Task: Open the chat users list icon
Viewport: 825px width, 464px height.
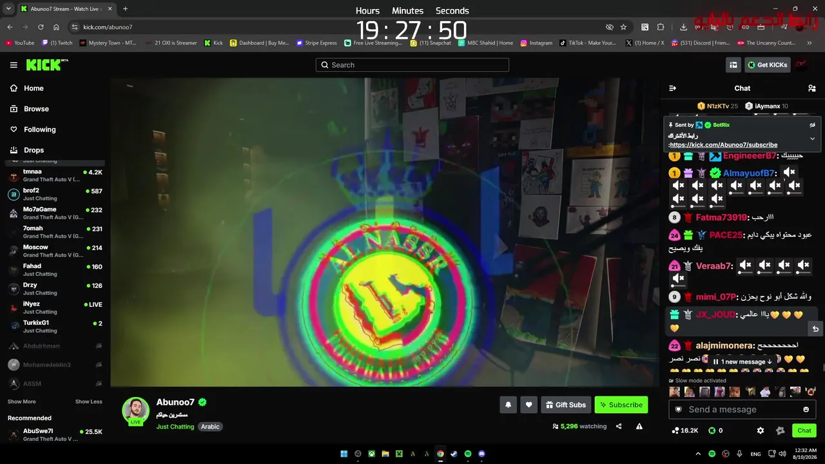Action: click(x=812, y=88)
